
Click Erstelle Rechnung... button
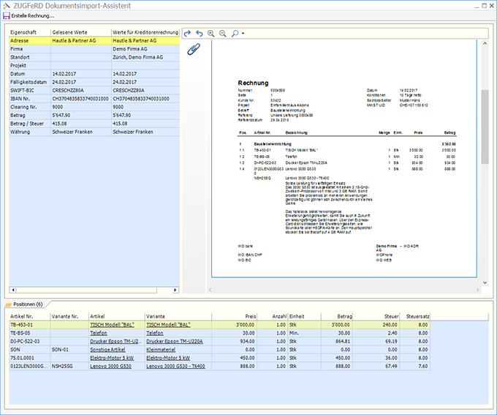[33, 16]
